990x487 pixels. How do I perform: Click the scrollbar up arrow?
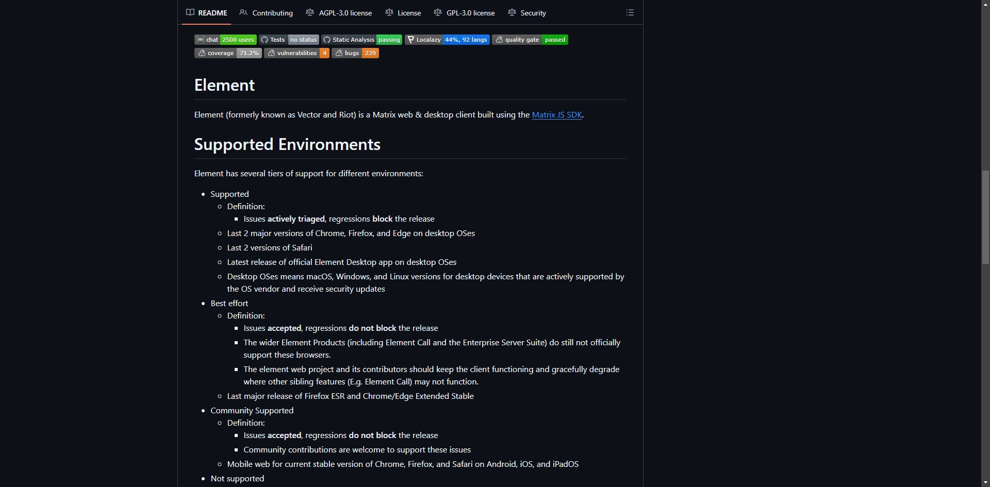(x=985, y=4)
